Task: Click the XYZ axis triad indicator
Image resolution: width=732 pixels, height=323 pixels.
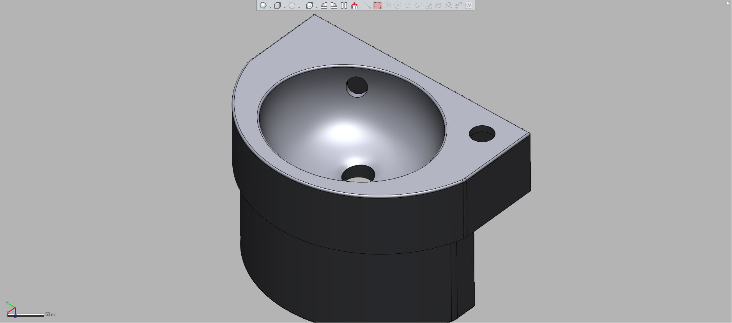Action: (11, 309)
